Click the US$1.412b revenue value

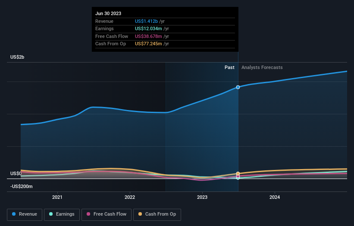coord(146,21)
